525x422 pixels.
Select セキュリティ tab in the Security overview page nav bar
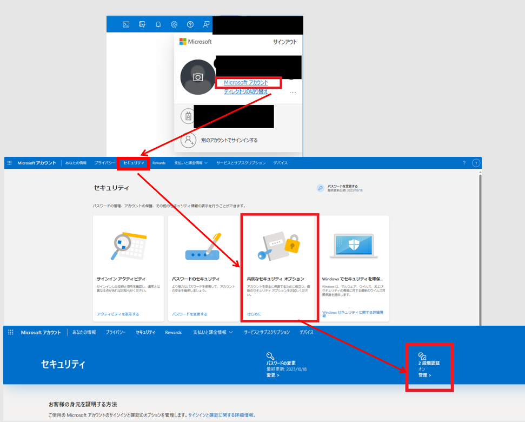pos(134,163)
